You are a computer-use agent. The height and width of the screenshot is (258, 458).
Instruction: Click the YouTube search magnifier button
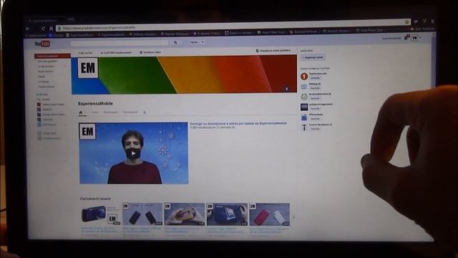coord(175,43)
